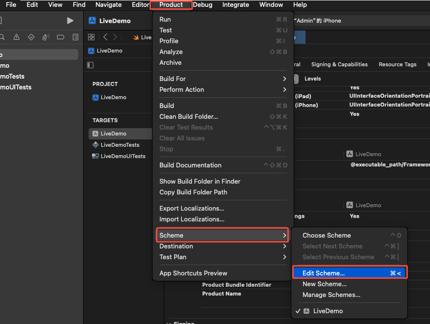
Task: Click the Swift file icon in tab bar
Action: pyautogui.click(x=136, y=37)
